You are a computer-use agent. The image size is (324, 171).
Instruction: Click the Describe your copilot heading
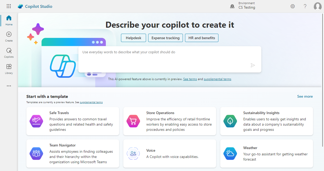tap(170, 25)
